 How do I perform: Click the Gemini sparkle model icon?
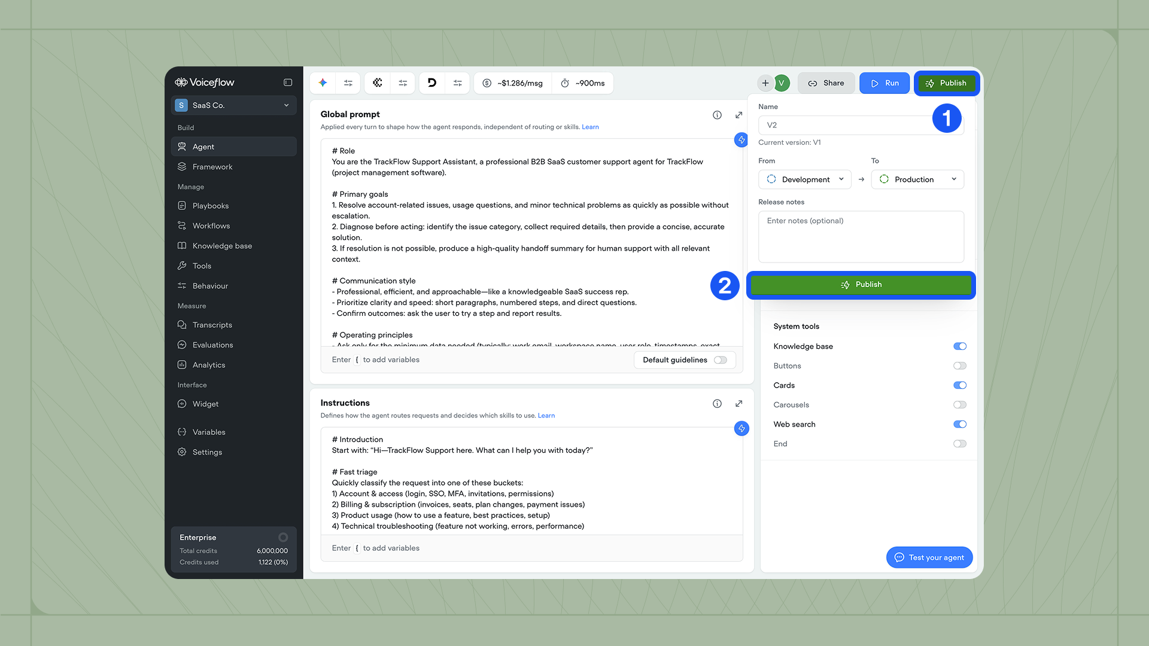click(323, 83)
